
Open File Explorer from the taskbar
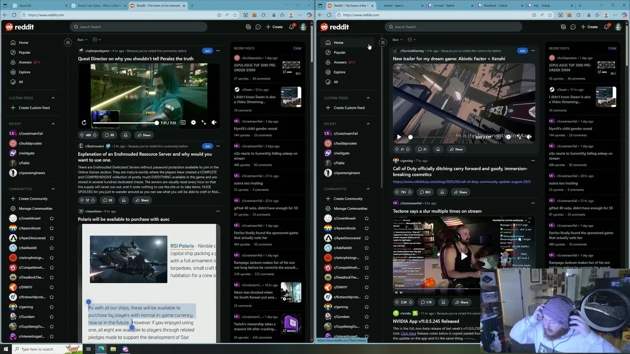pyautogui.click(x=113, y=349)
